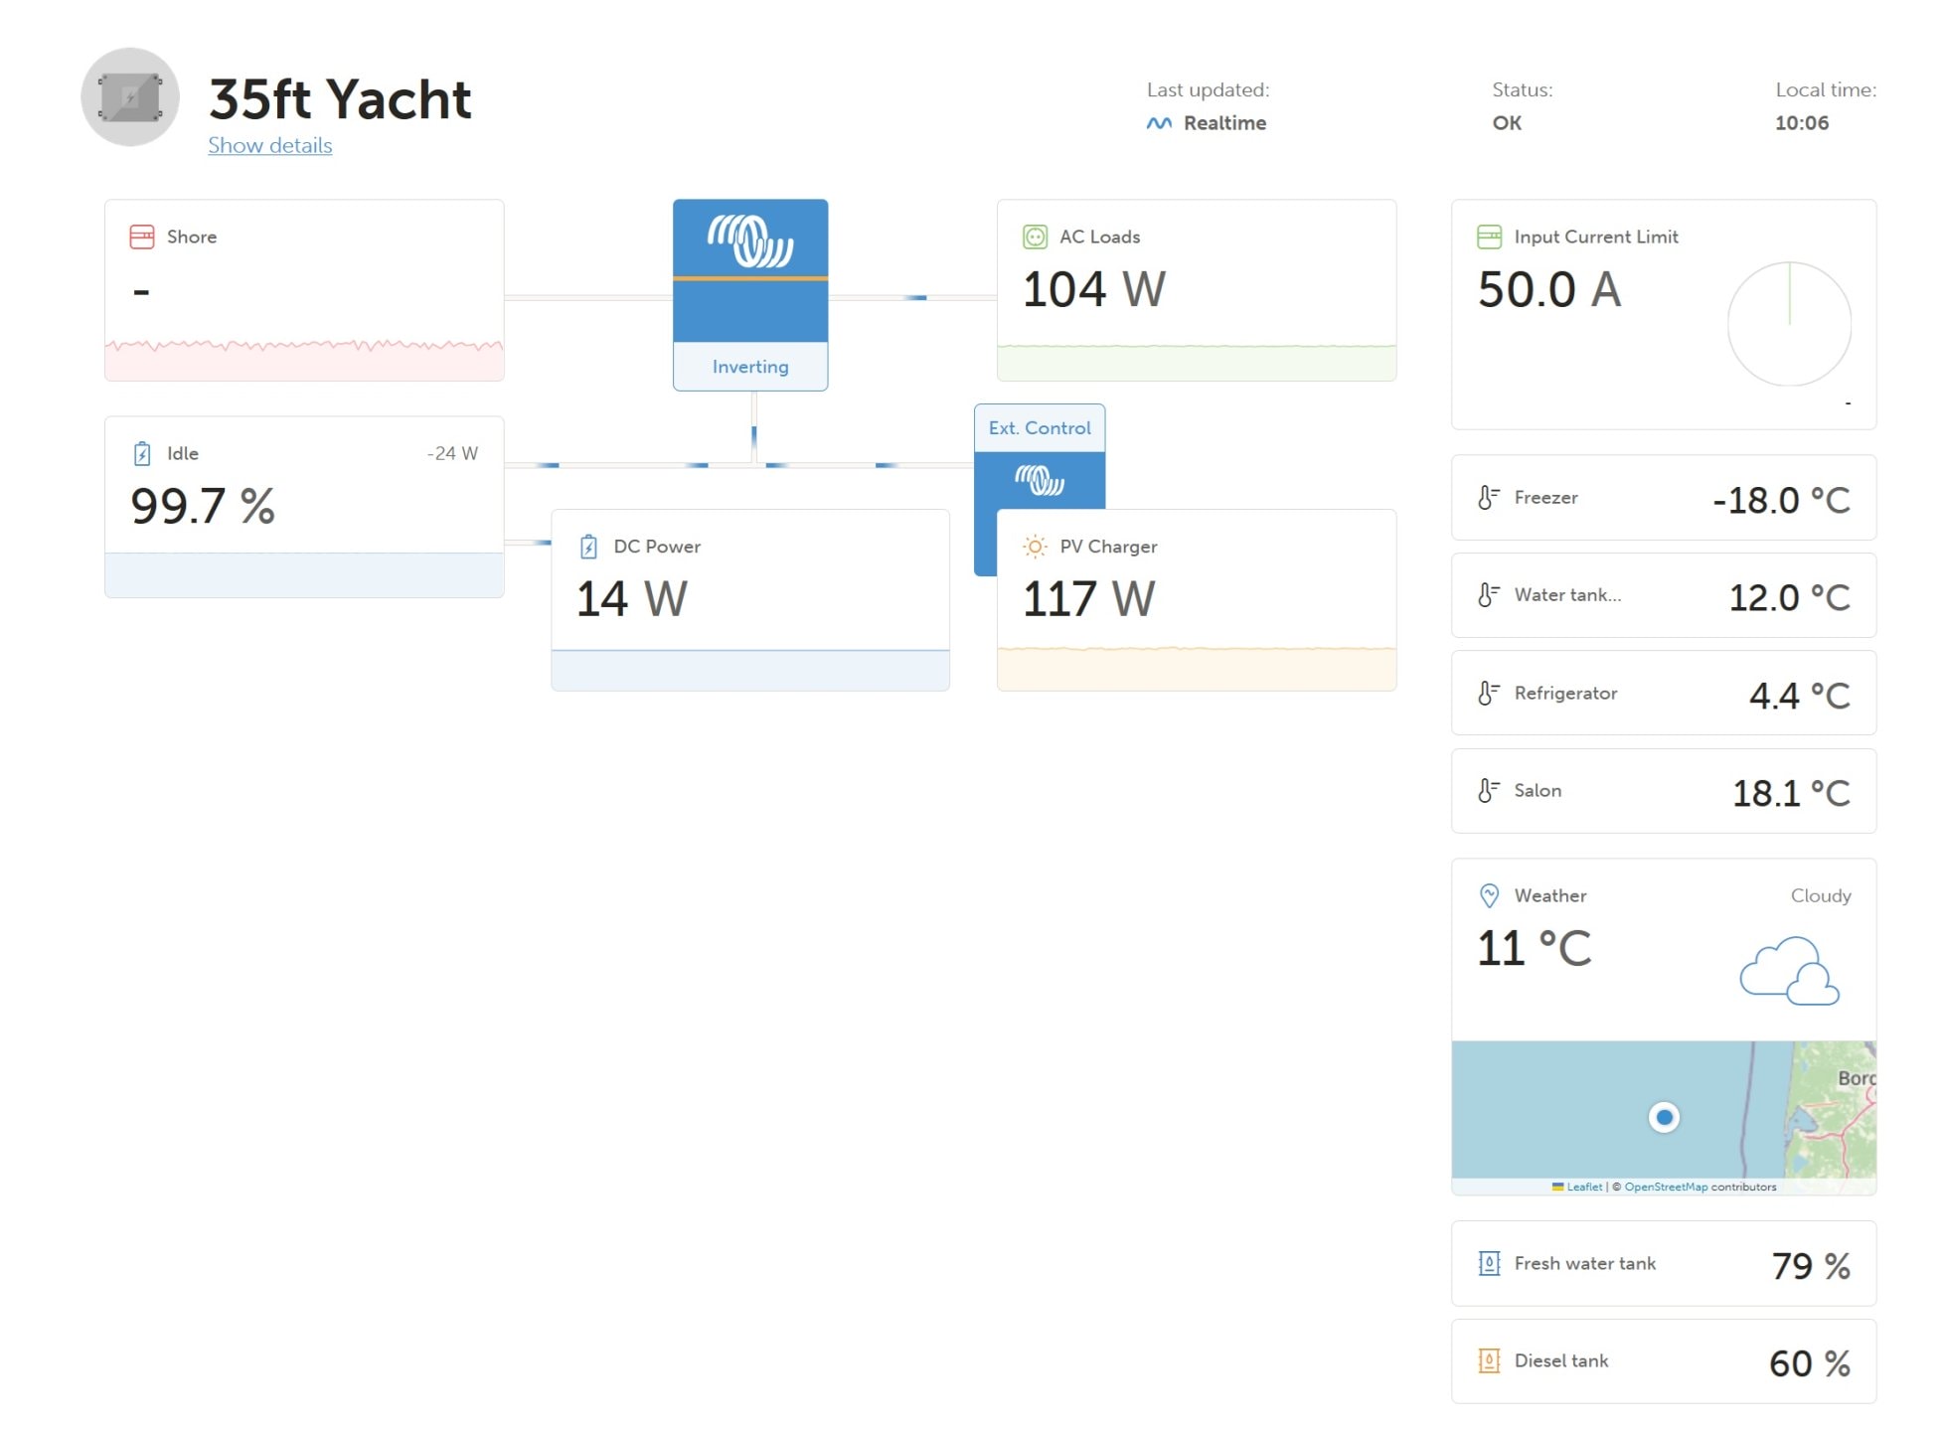The height and width of the screenshot is (1431, 1941).
Task: Click the battery Idle icon
Action: [142, 453]
